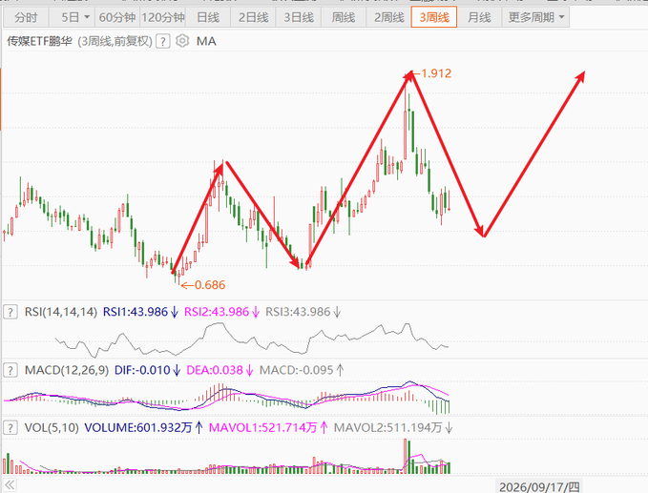Click the 前复权 adjustment label
648x493 pixels.
pyautogui.click(x=132, y=41)
